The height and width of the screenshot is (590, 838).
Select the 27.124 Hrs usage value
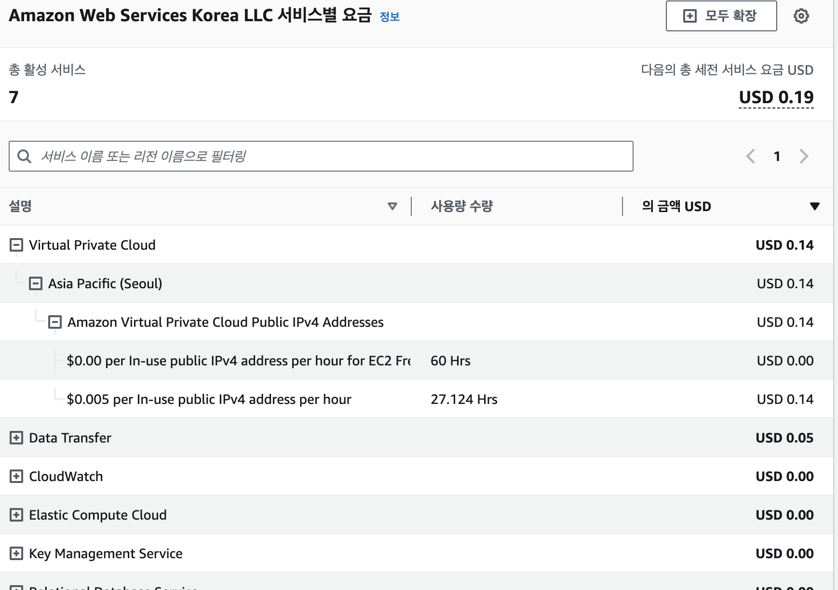pyautogui.click(x=464, y=399)
